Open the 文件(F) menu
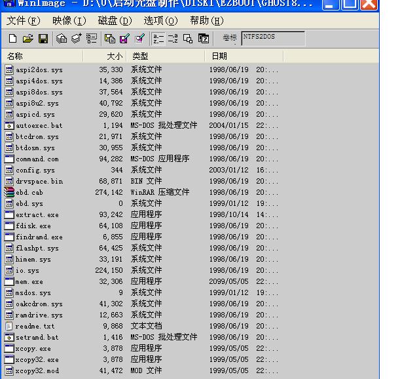The image size is (419, 379). [x=24, y=20]
